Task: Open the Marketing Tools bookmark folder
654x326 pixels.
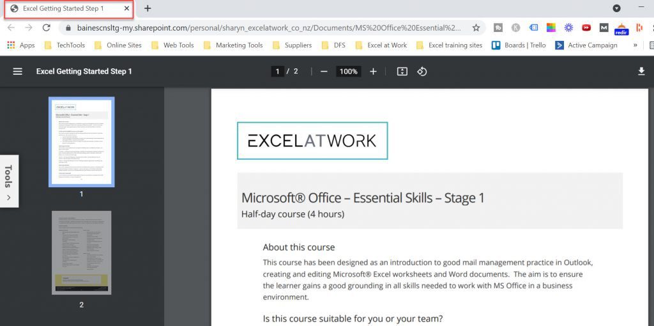Action: tap(233, 45)
